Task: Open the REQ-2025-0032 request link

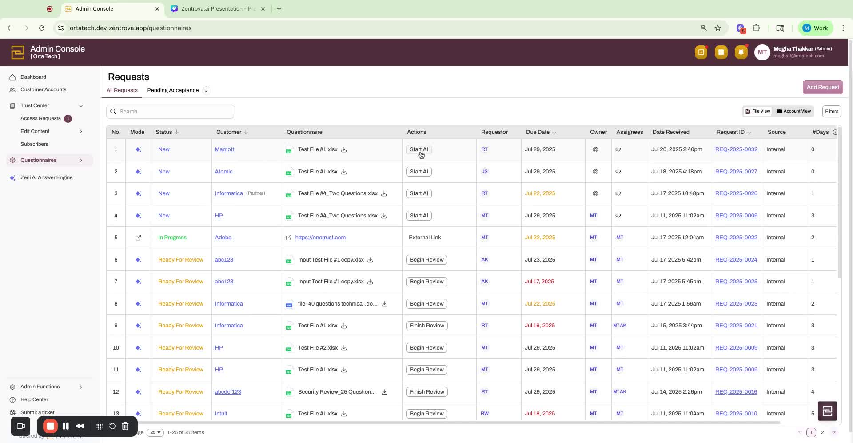Action: 736,149
